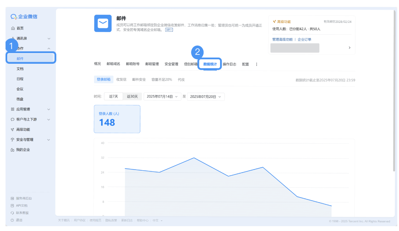Click the 客户与上下游 chat icon
Image resolution: width=399 pixels, height=231 pixels.
12,119
